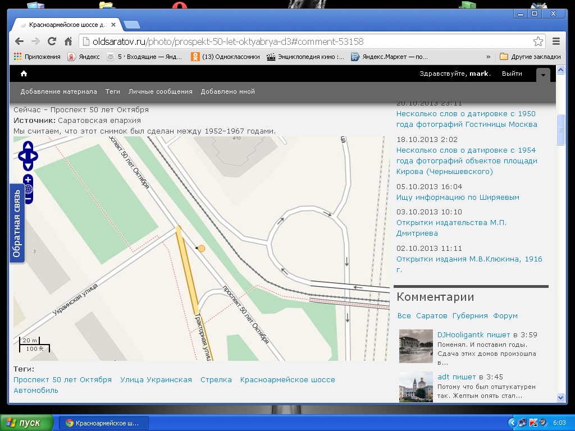Click the orange photo location marker

coord(202,249)
